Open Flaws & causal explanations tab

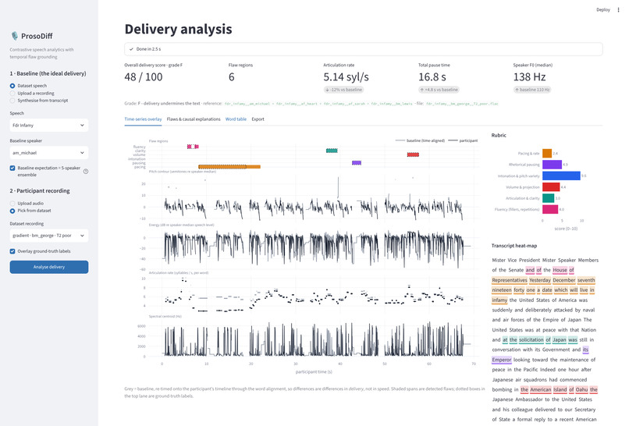[x=194, y=119]
